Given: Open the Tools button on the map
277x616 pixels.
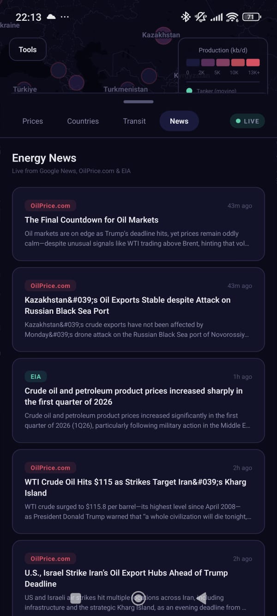Looking at the screenshot, I should coord(28,50).
